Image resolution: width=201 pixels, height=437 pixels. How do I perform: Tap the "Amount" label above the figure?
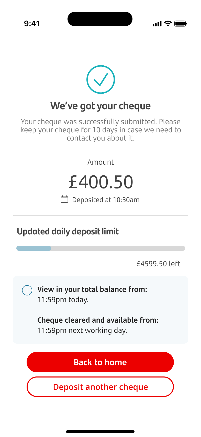[101, 162]
